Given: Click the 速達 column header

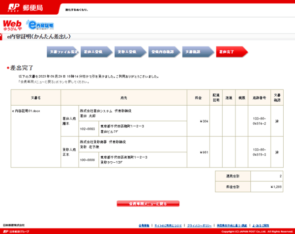Looking at the screenshot, I should click(x=229, y=98).
